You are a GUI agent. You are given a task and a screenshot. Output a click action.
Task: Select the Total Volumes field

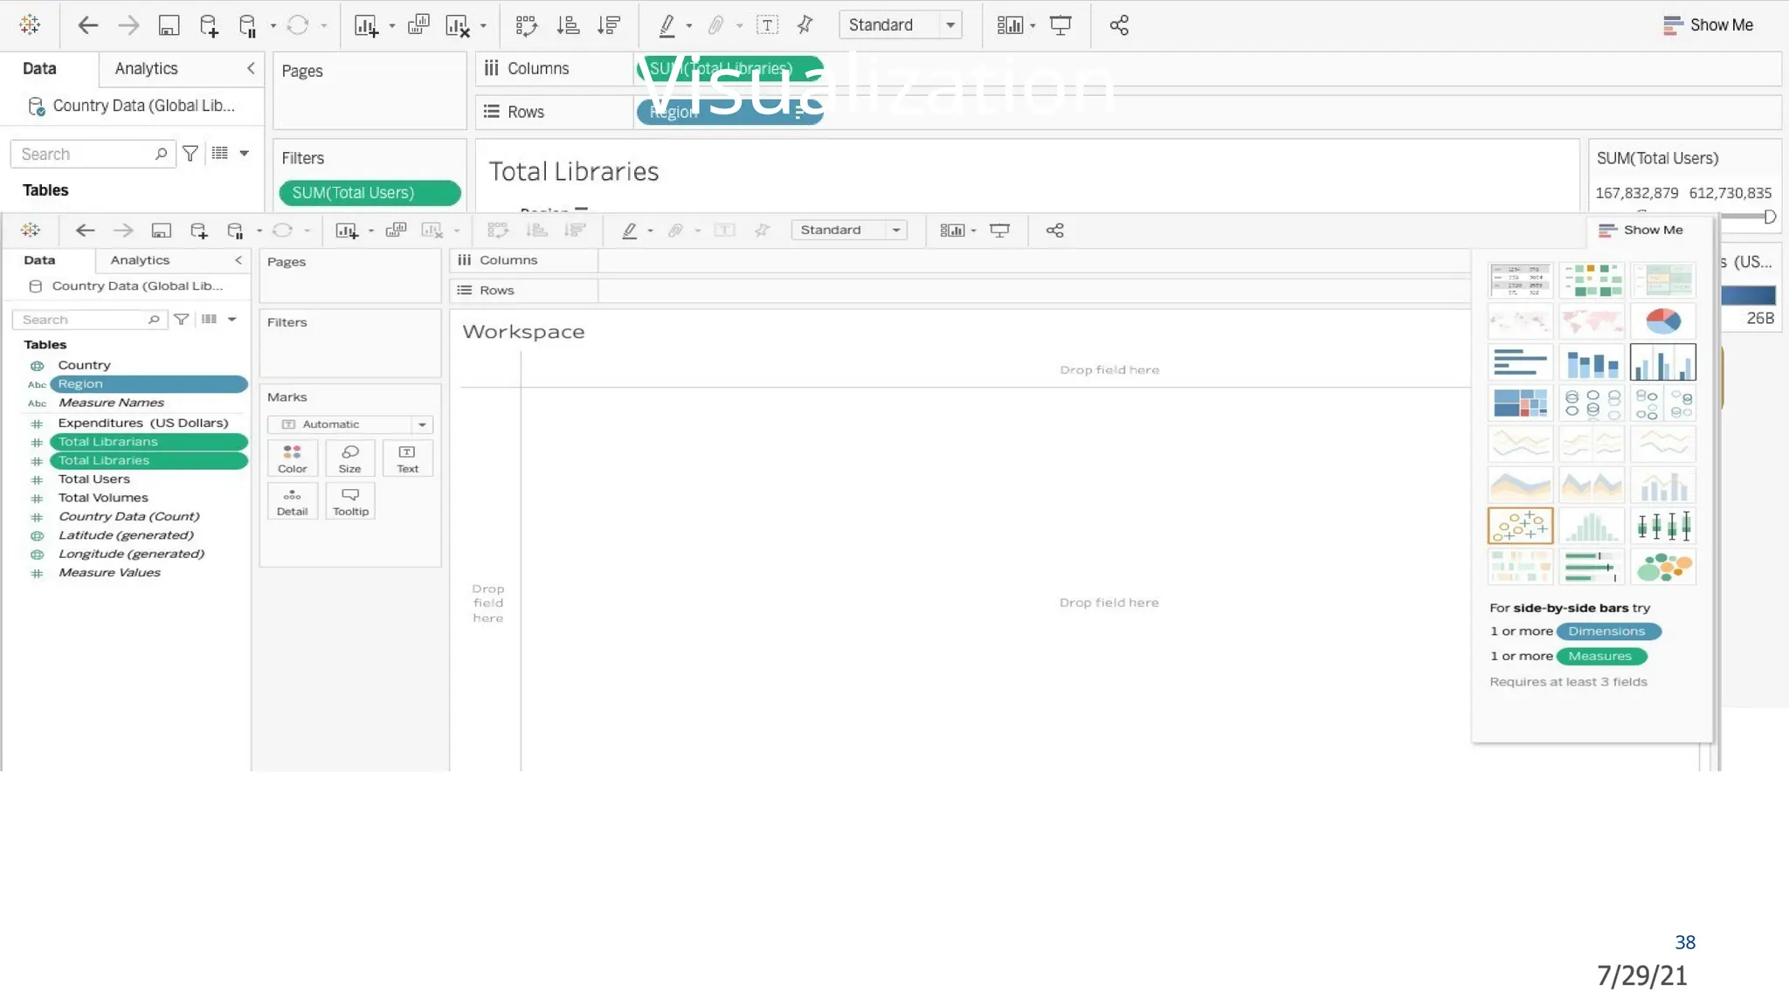[103, 498]
